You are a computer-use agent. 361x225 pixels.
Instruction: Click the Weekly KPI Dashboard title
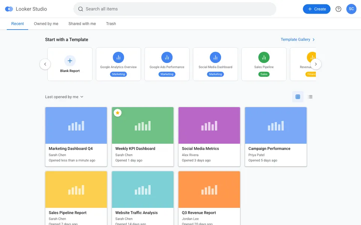coord(135,148)
